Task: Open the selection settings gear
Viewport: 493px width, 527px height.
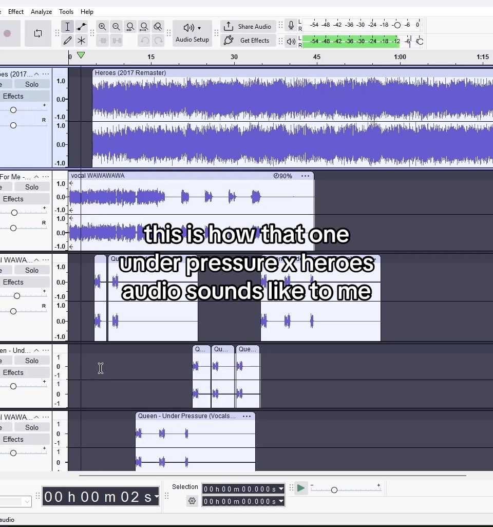Action: pyautogui.click(x=192, y=501)
